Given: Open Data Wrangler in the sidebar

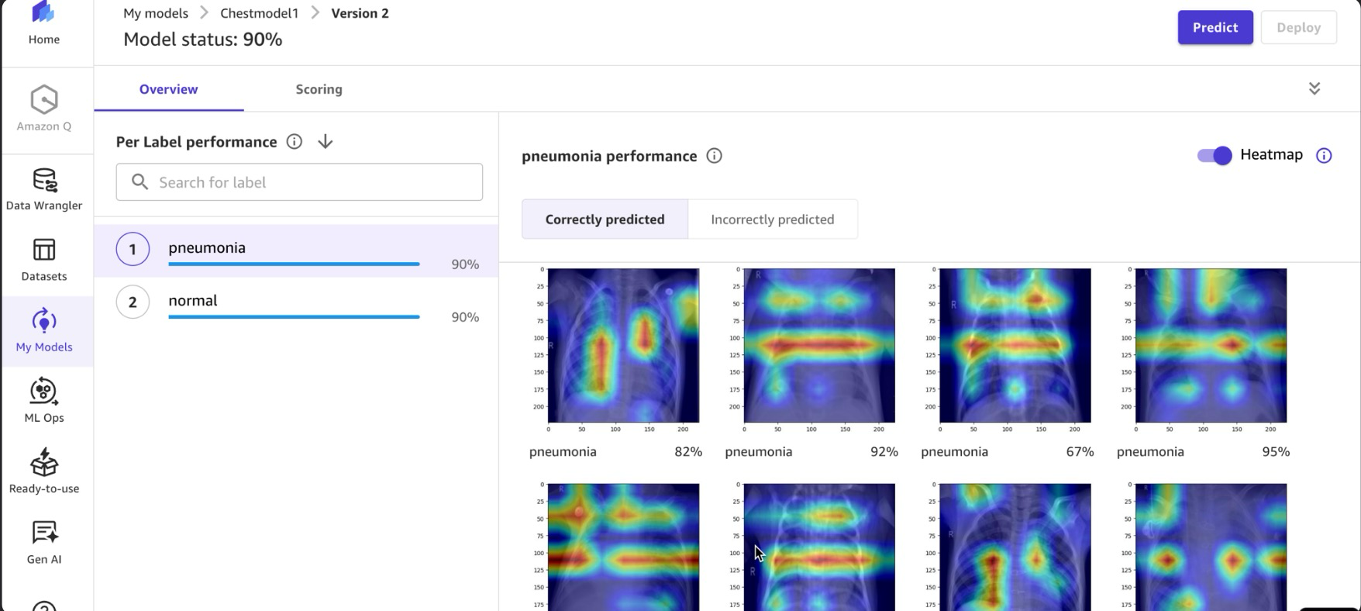Looking at the screenshot, I should [44, 189].
